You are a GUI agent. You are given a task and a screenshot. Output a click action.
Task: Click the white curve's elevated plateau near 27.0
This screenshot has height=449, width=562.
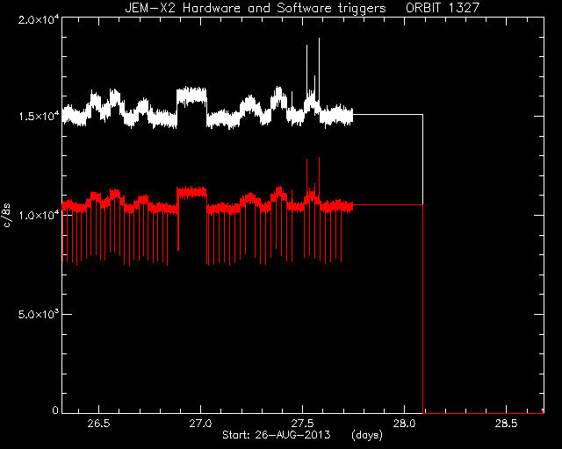pyautogui.click(x=191, y=95)
